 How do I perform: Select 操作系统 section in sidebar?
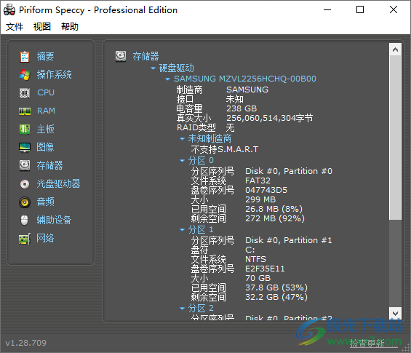55,75
